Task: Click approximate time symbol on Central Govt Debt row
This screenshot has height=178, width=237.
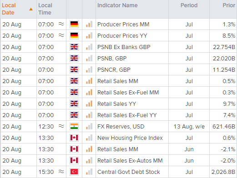Action: 61,171
